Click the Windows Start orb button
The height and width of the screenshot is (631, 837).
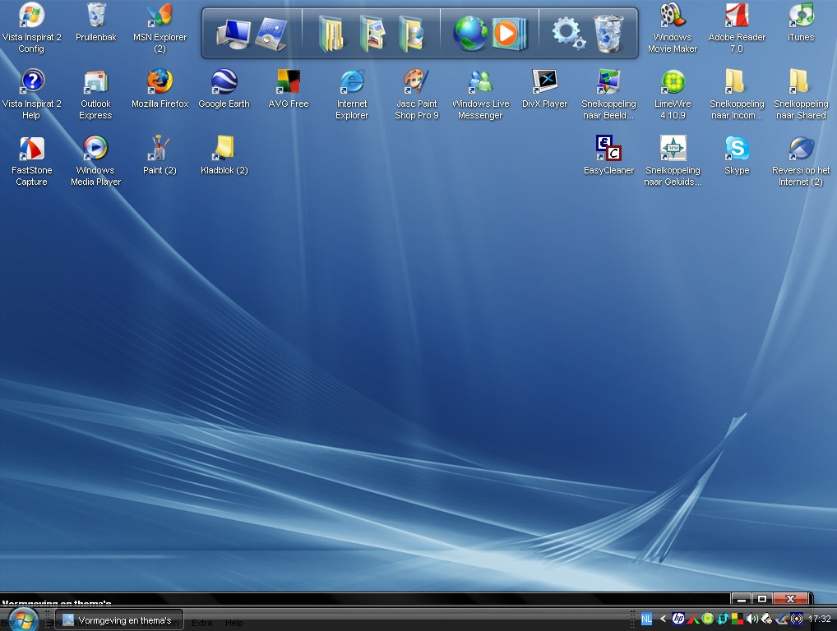(22, 619)
